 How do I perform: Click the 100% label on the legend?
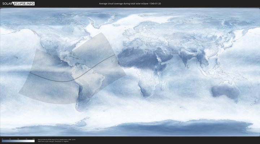34,139
